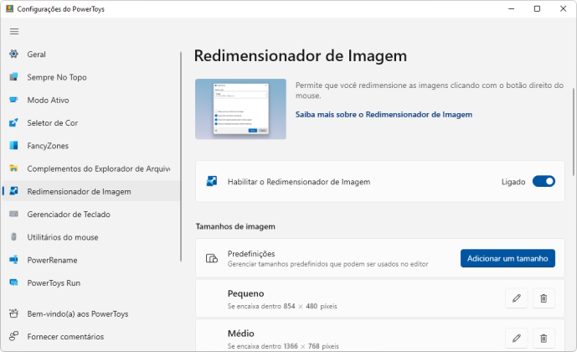Viewport: 577px width, 352px height.
Task: Click the Utilitários do mouse icon
Action: coord(13,236)
